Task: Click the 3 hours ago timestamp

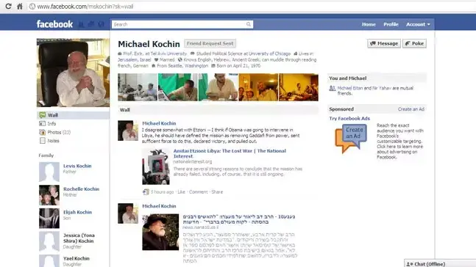Action: [162, 192]
